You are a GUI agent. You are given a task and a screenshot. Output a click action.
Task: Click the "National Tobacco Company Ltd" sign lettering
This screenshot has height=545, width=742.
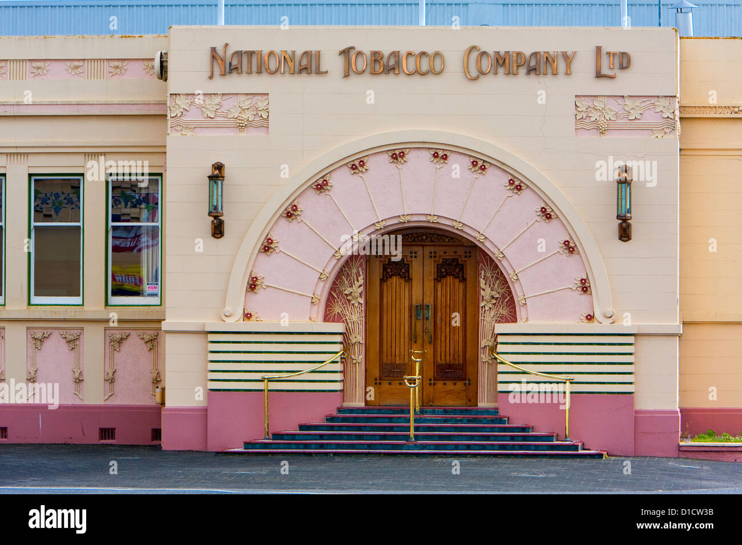420,62
